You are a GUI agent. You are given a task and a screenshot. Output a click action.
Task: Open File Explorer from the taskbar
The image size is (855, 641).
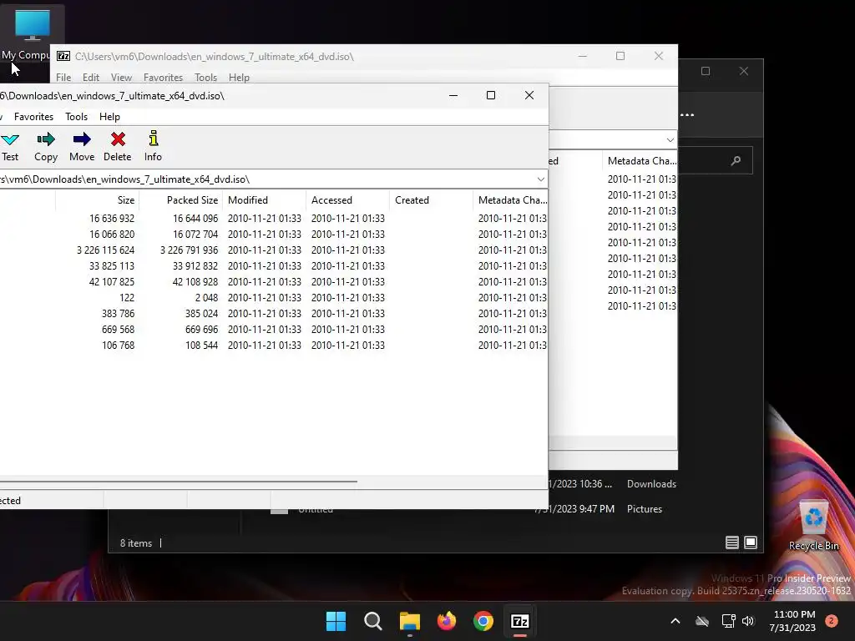(x=409, y=621)
